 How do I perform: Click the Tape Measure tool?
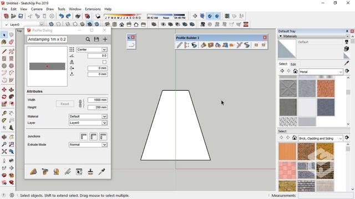[4, 113]
